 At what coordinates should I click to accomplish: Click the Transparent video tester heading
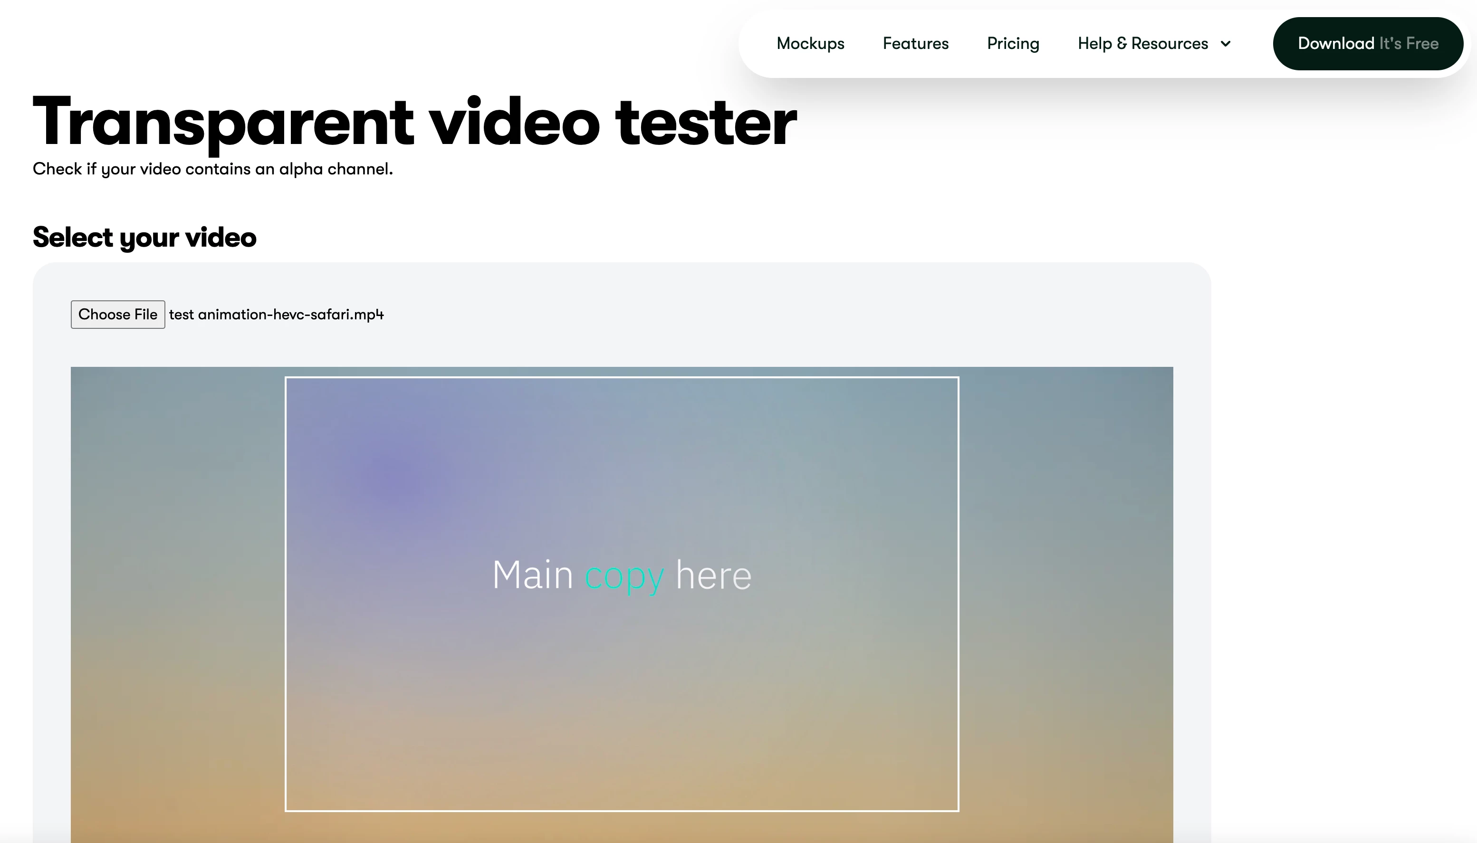pyautogui.click(x=414, y=122)
